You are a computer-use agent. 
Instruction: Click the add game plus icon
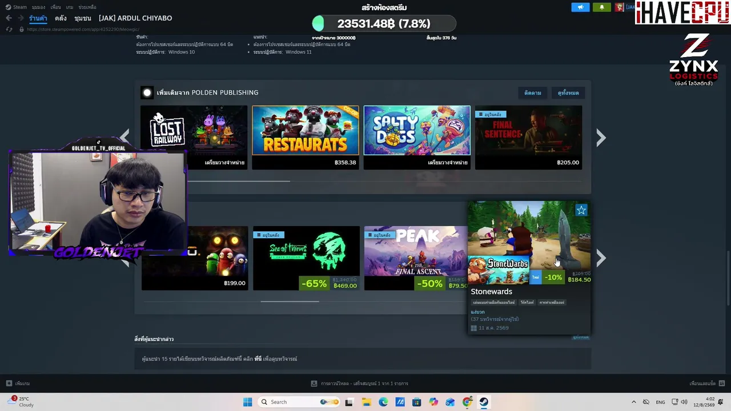(x=9, y=384)
